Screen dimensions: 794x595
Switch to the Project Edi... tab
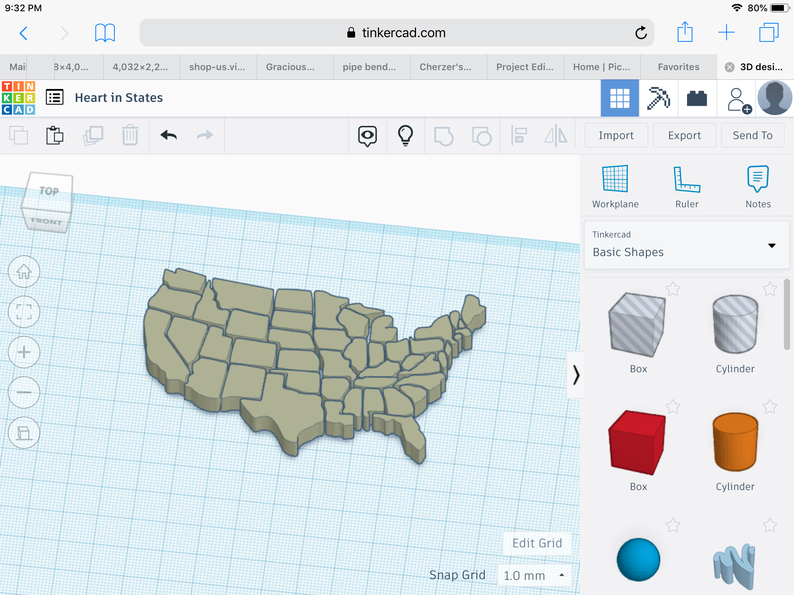click(525, 67)
